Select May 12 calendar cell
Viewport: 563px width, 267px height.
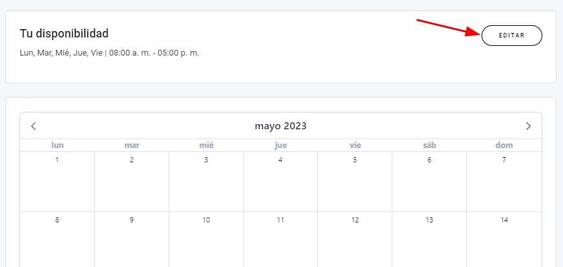[355, 239]
